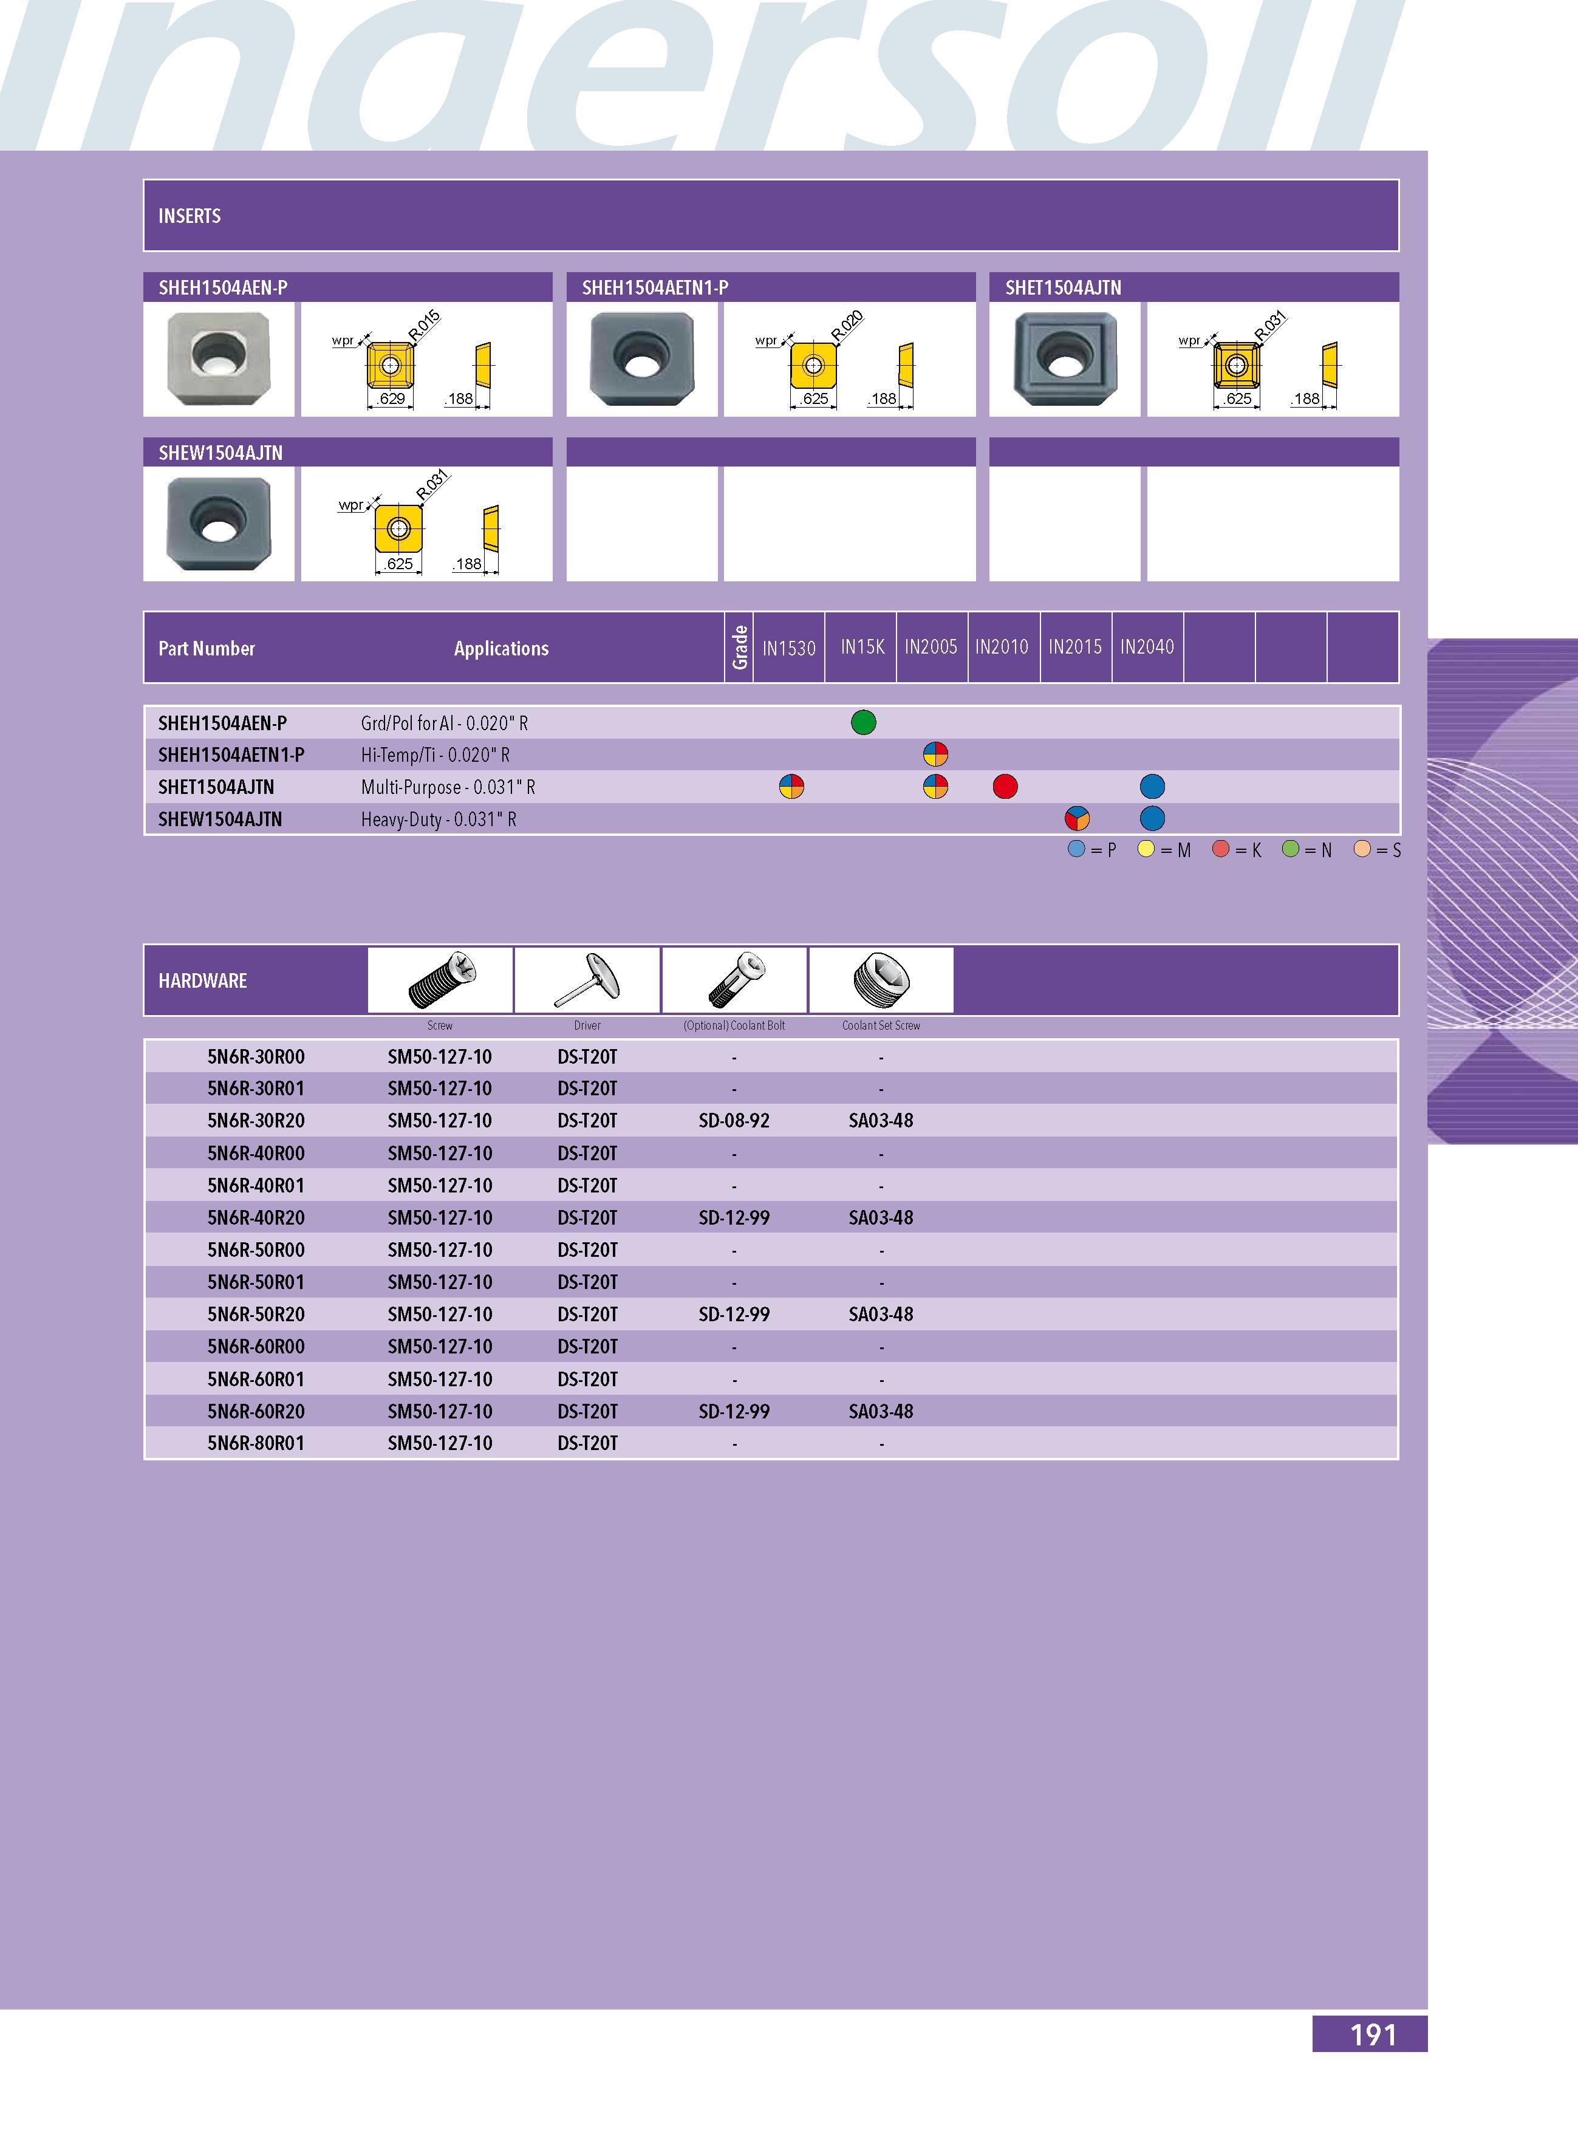
Task: Click the Driver hardware icon
Action: point(587,980)
